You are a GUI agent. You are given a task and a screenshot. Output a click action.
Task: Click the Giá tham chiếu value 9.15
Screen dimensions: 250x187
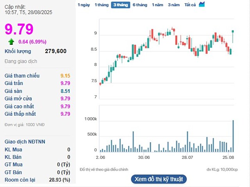[x=65, y=76]
